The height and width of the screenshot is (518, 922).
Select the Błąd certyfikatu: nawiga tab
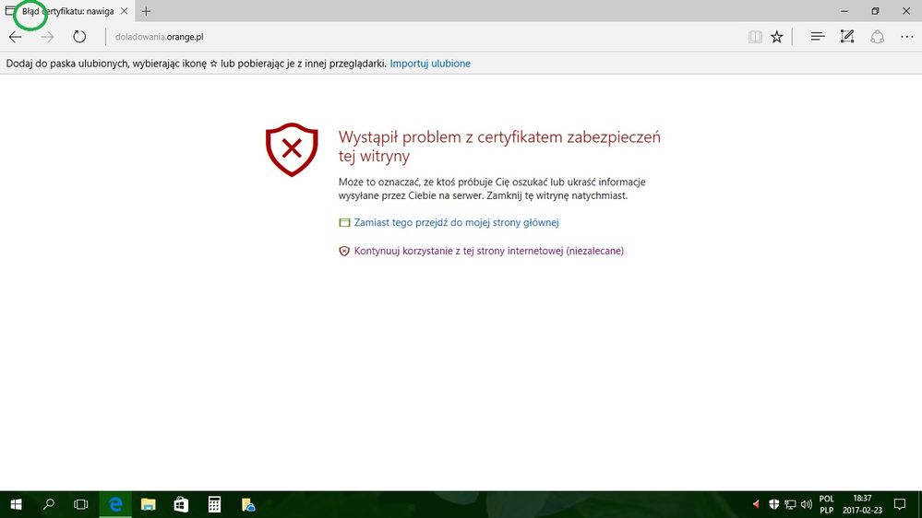[x=67, y=11]
